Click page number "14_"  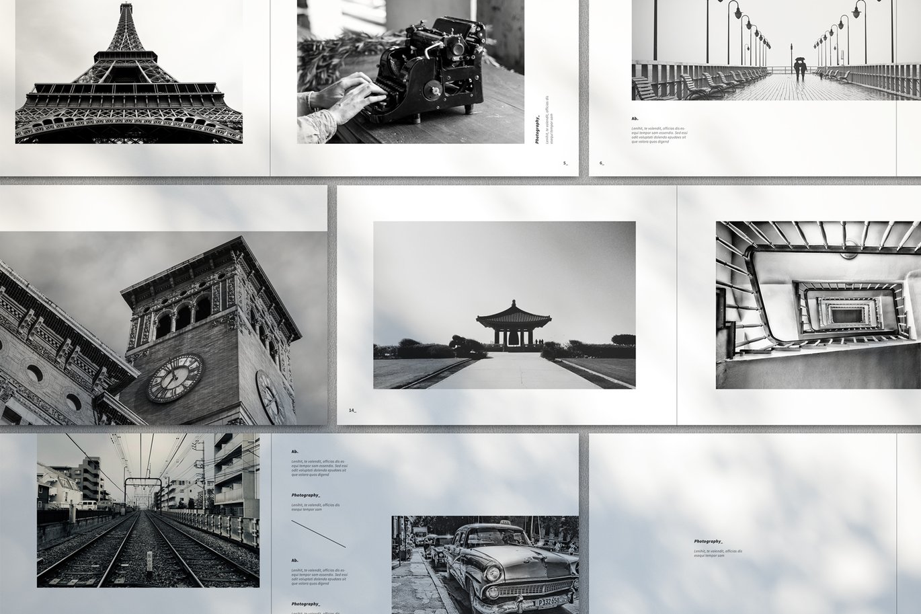[x=352, y=410]
